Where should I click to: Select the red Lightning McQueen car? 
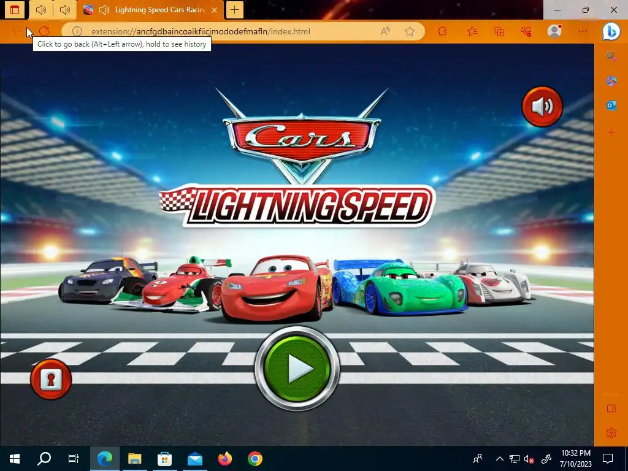pos(277,288)
